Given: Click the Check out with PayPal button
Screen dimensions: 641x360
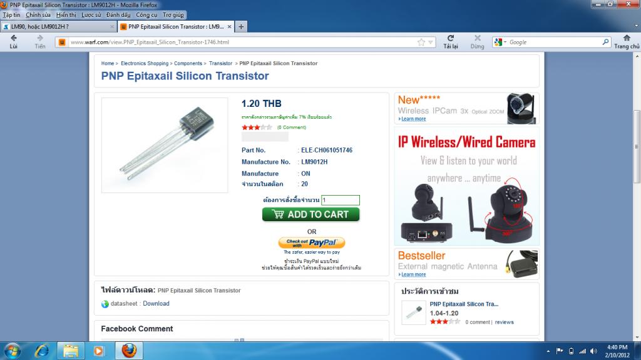Looking at the screenshot, I should tap(312, 242).
